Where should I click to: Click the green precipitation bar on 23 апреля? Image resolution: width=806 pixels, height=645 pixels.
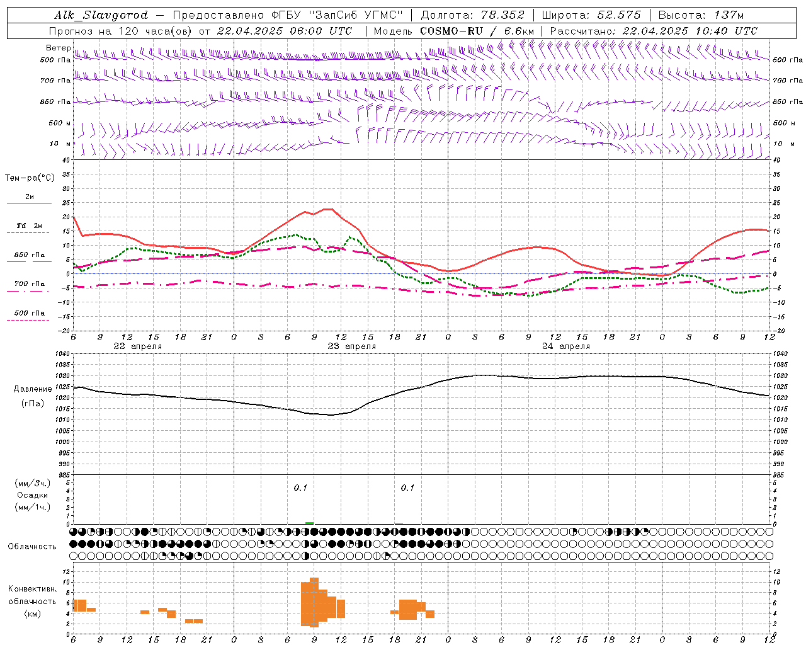point(309,523)
